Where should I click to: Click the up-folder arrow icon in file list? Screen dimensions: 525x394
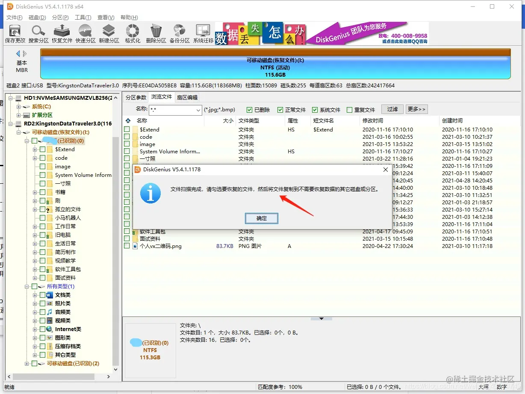(x=127, y=121)
